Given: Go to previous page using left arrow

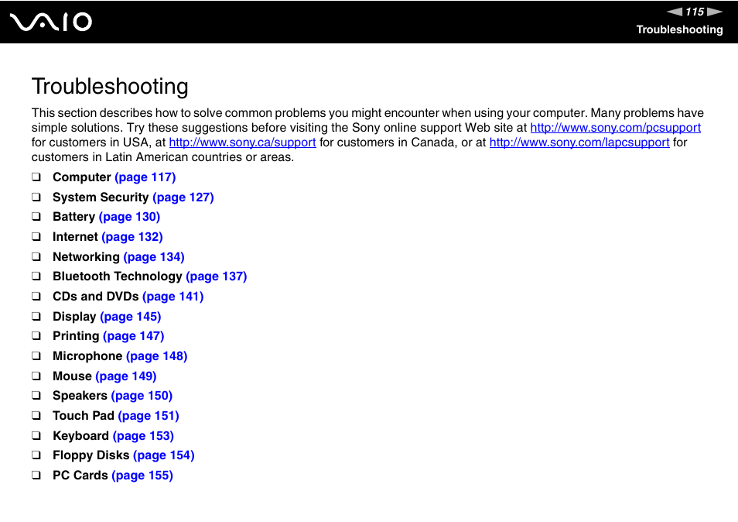Looking at the screenshot, I should (x=675, y=12).
